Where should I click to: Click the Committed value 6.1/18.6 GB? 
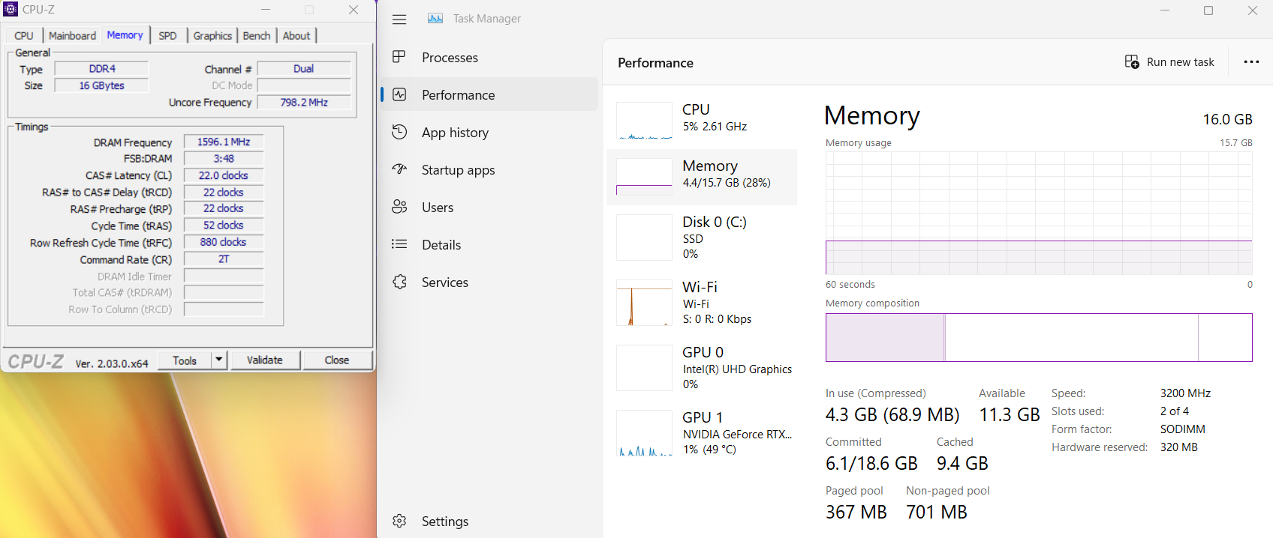[x=871, y=463]
